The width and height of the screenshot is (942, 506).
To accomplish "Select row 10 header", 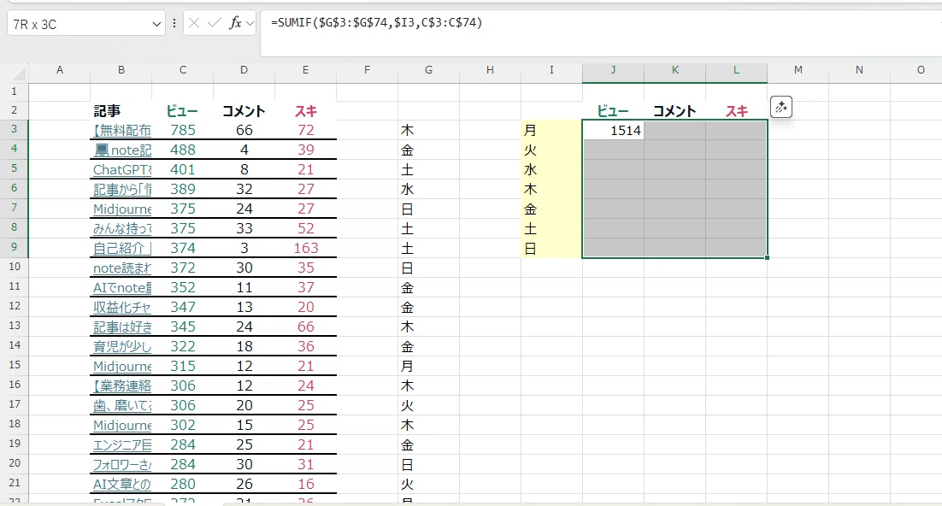I will pos(15,266).
